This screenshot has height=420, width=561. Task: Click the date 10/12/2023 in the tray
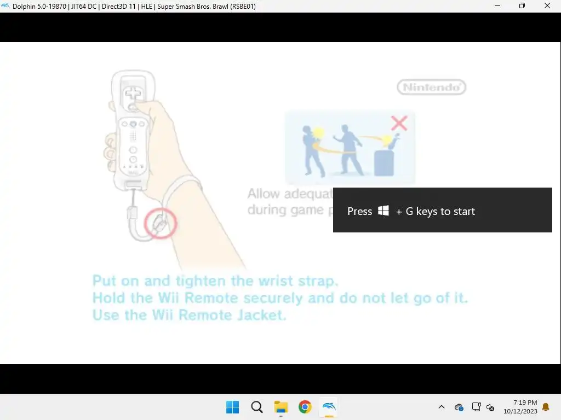pos(520,411)
